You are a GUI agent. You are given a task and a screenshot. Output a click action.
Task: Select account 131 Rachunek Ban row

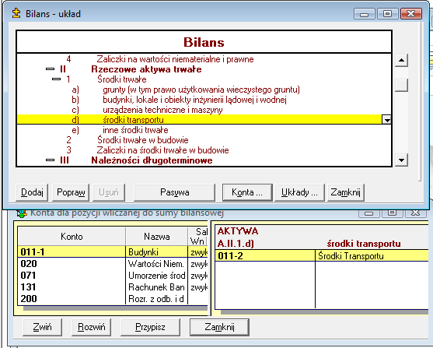pos(113,286)
